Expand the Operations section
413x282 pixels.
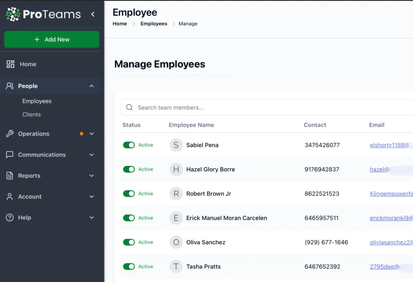92,134
